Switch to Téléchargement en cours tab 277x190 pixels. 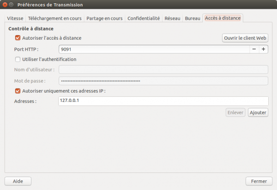point(54,18)
